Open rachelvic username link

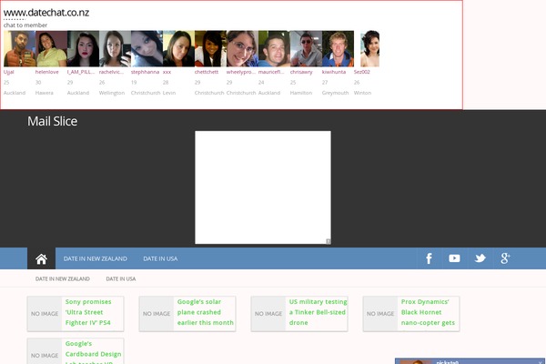tap(111, 72)
